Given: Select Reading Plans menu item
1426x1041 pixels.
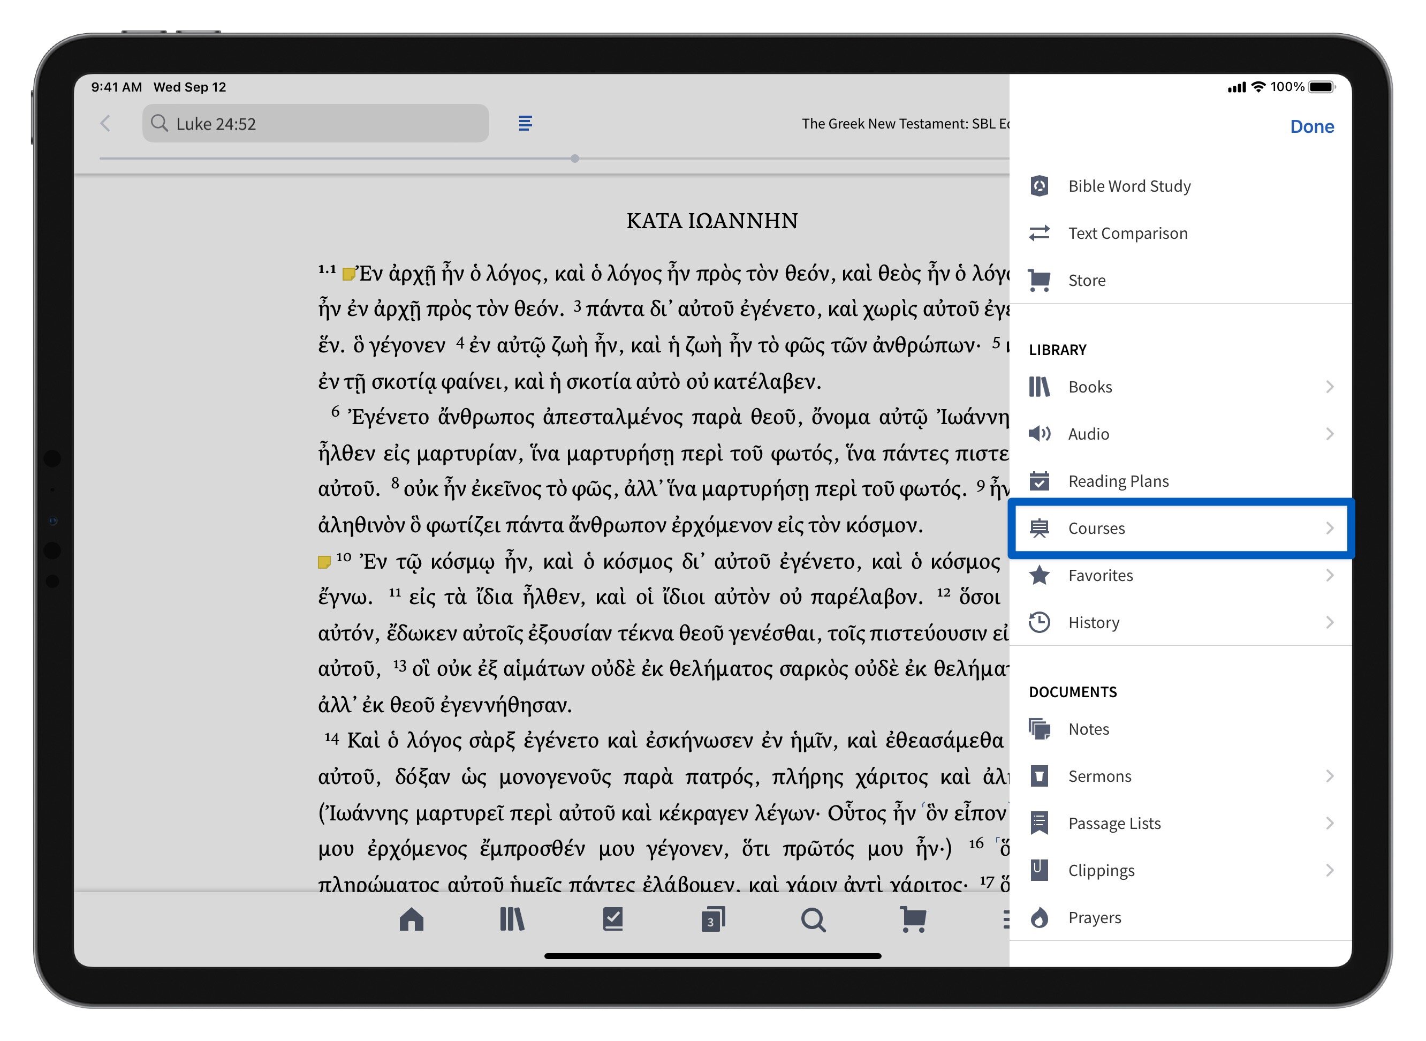Looking at the screenshot, I should tap(1180, 481).
